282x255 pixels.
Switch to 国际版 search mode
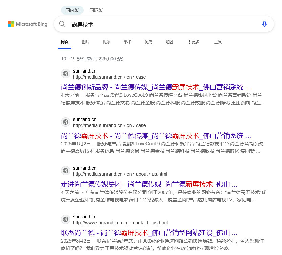(96, 10)
